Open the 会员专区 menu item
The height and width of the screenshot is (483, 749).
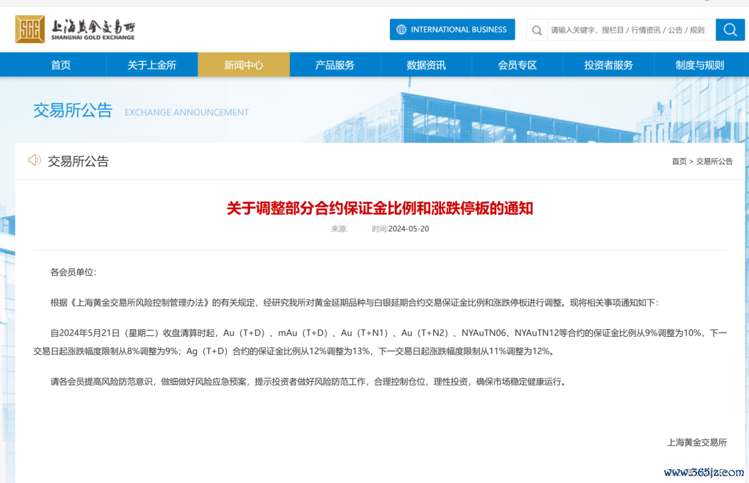[x=517, y=65]
